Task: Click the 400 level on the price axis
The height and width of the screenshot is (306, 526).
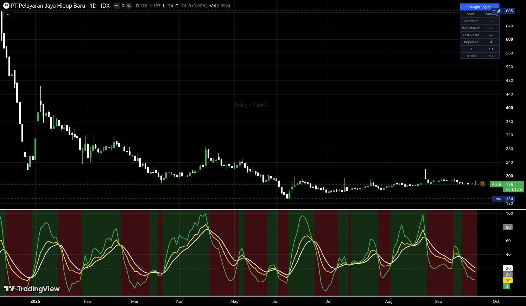Action: pos(509,108)
